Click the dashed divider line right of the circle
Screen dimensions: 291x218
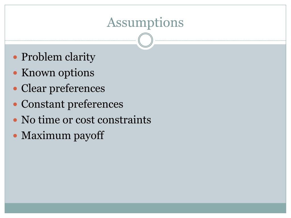[x=221, y=40]
